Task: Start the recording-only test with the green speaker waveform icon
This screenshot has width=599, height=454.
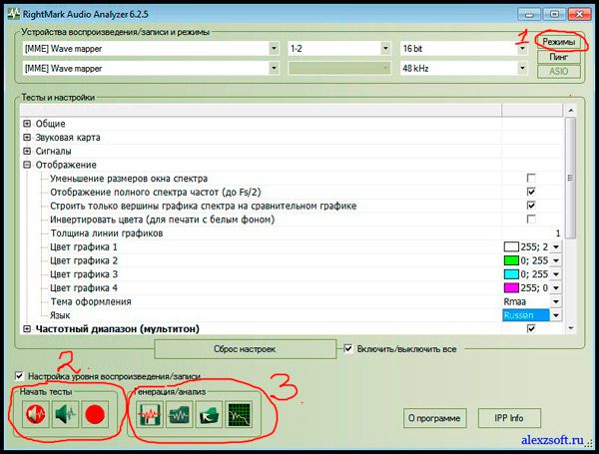Action: click(65, 414)
